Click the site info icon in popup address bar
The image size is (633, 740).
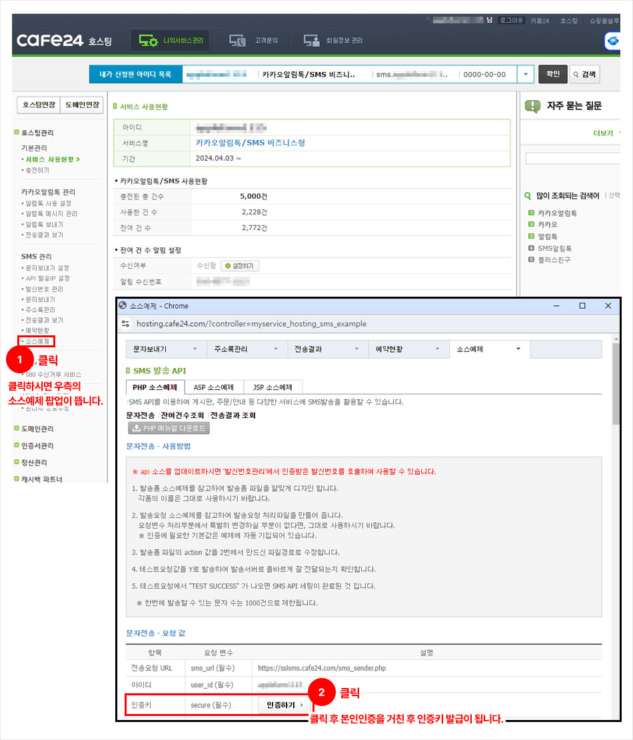click(125, 324)
